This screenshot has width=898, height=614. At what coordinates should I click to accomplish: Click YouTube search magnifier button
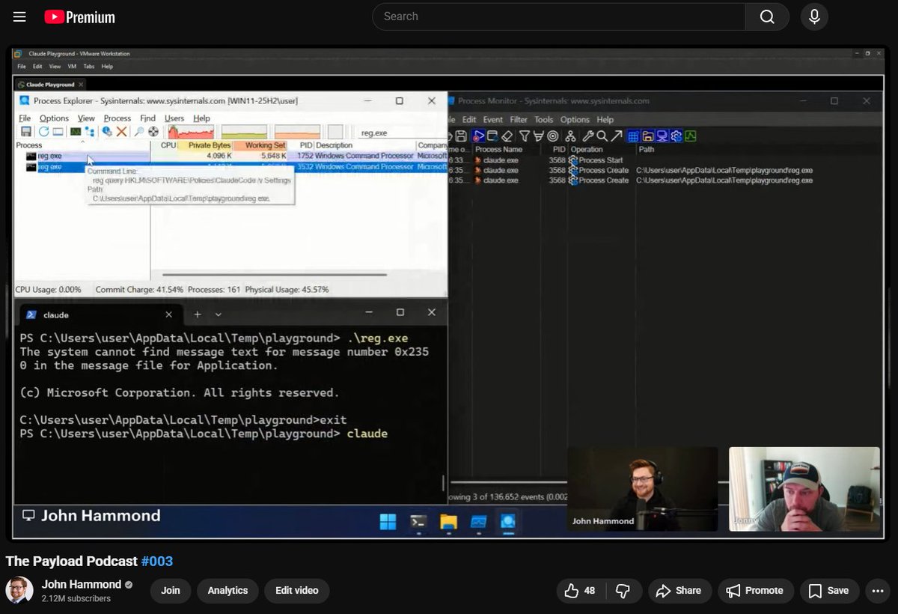(x=767, y=16)
